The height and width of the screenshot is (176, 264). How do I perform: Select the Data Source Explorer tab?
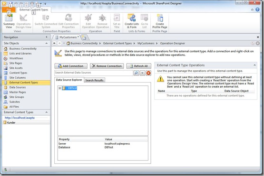(69, 80)
